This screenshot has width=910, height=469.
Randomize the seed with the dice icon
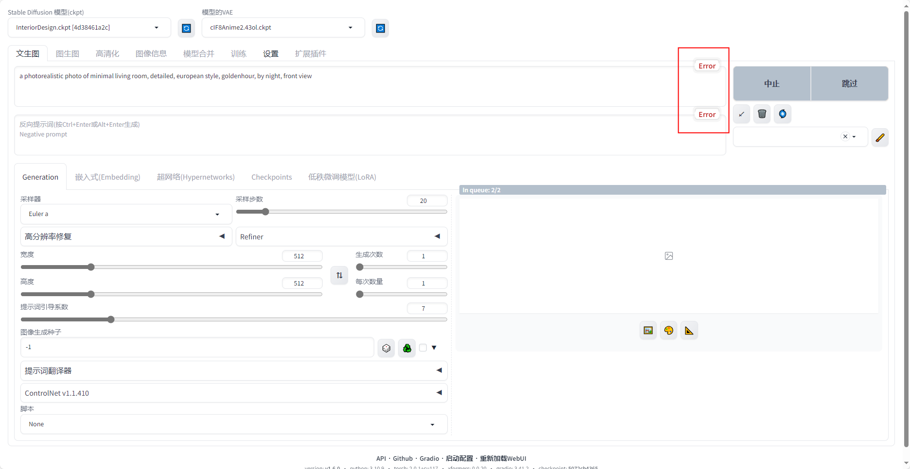386,348
